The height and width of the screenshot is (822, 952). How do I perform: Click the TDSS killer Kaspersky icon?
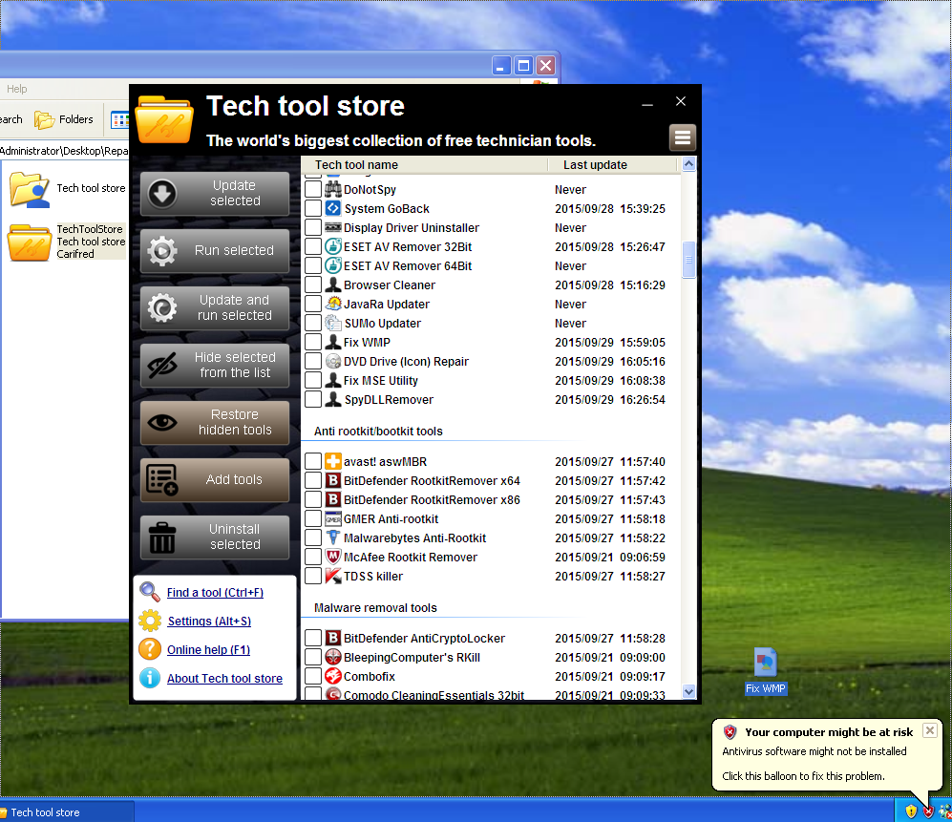[332, 576]
